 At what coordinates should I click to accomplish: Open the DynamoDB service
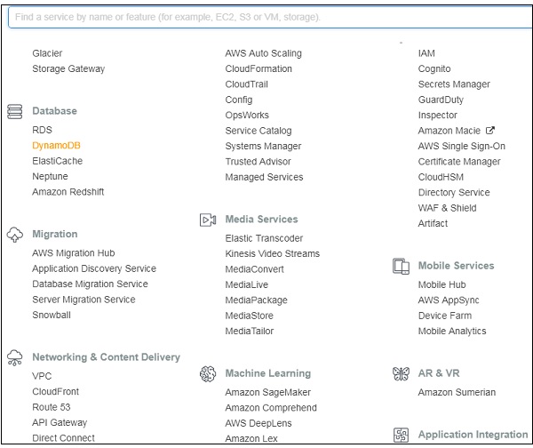click(x=56, y=146)
